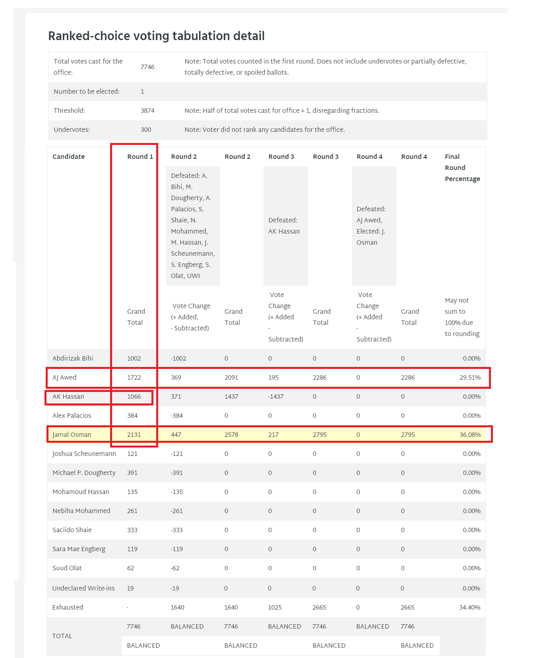Click the Round 1 column header

140,156
